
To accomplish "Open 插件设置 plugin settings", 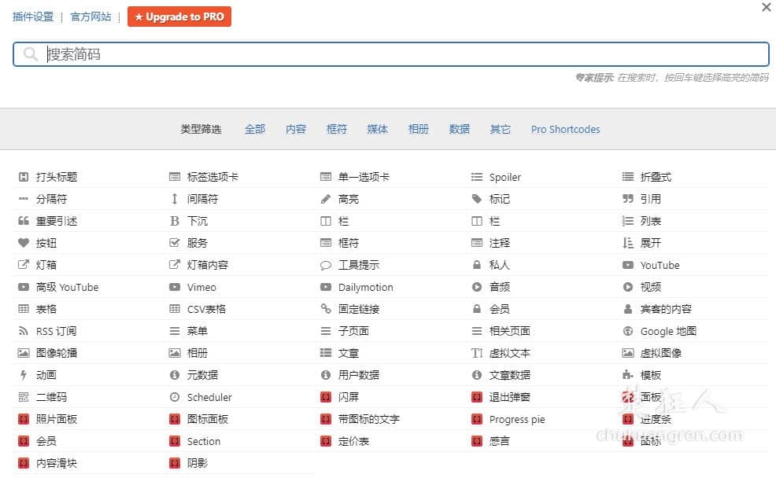I will (32, 16).
